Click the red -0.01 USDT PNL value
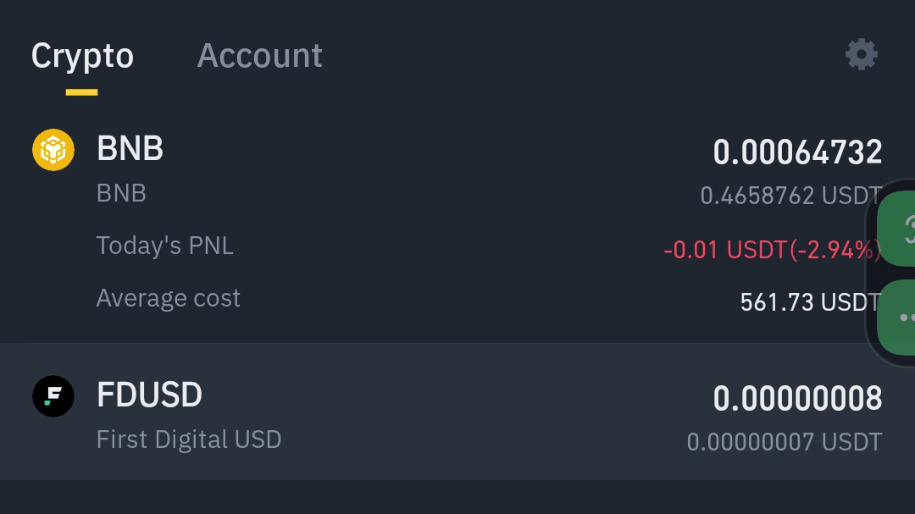Image resolution: width=915 pixels, height=514 pixels. (x=771, y=250)
